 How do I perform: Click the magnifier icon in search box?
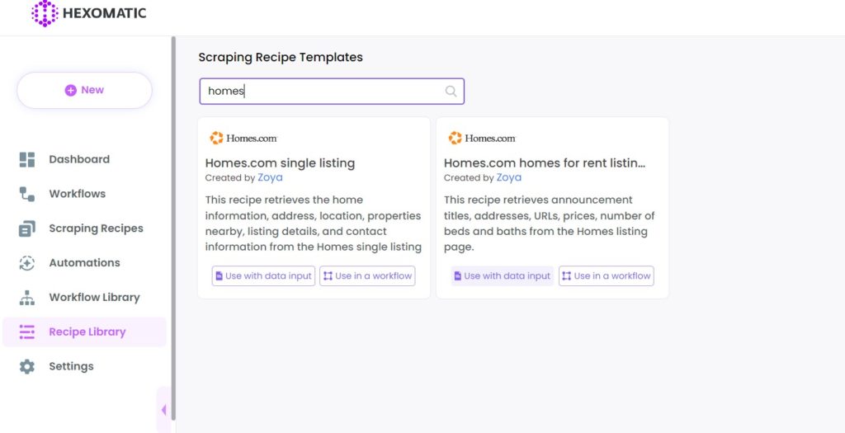pos(451,91)
